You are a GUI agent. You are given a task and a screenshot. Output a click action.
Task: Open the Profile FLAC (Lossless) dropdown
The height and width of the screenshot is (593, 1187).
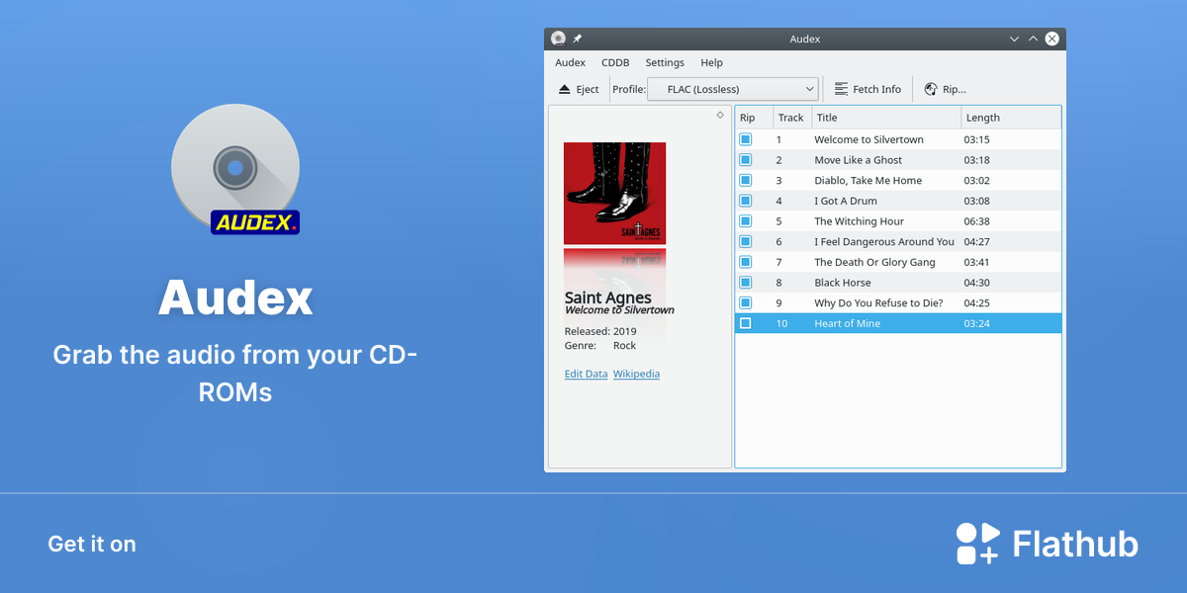[x=733, y=89]
